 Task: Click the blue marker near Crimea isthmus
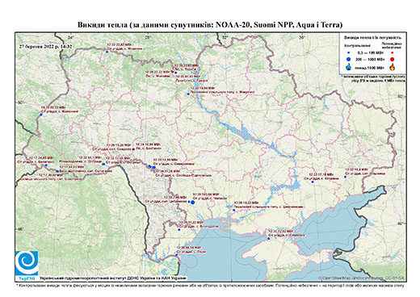pos(269,238)
